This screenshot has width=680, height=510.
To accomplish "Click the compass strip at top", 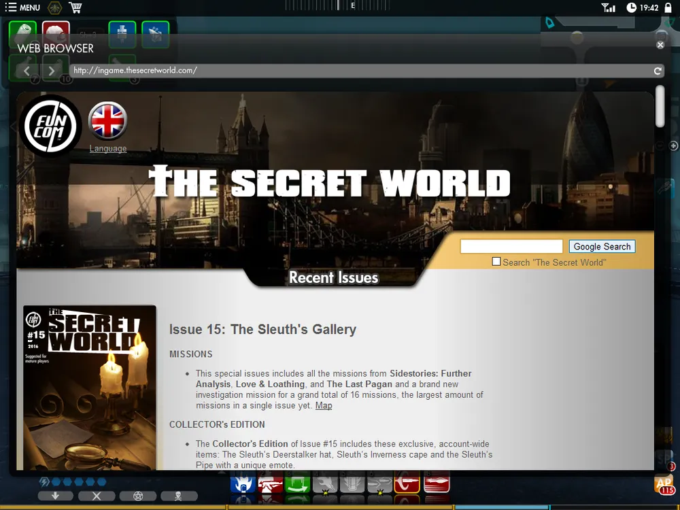I will tap(337, 5).
